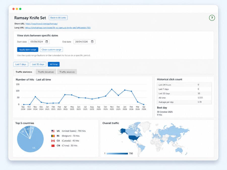Viewport: 227px width, 170px height.
Task: Click the Start date field 05/09/2024
Action: [39, 42]
